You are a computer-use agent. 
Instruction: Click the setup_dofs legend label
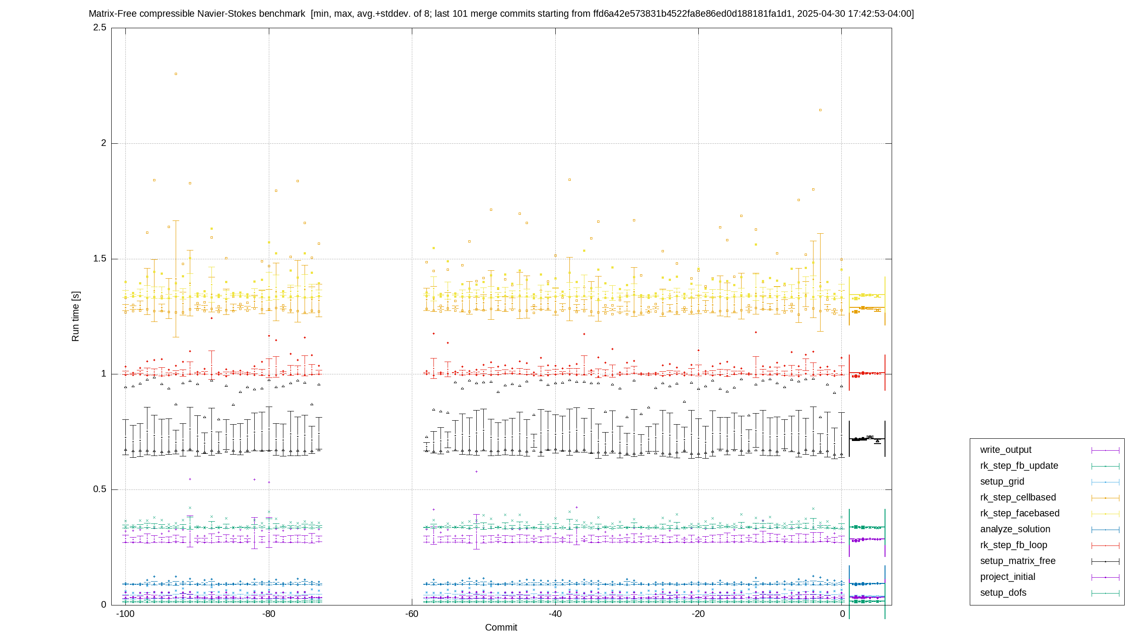point(1003,593)
